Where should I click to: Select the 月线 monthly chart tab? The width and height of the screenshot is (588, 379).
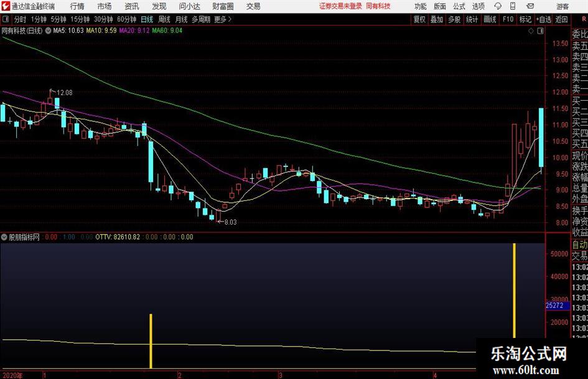[182, 19]
